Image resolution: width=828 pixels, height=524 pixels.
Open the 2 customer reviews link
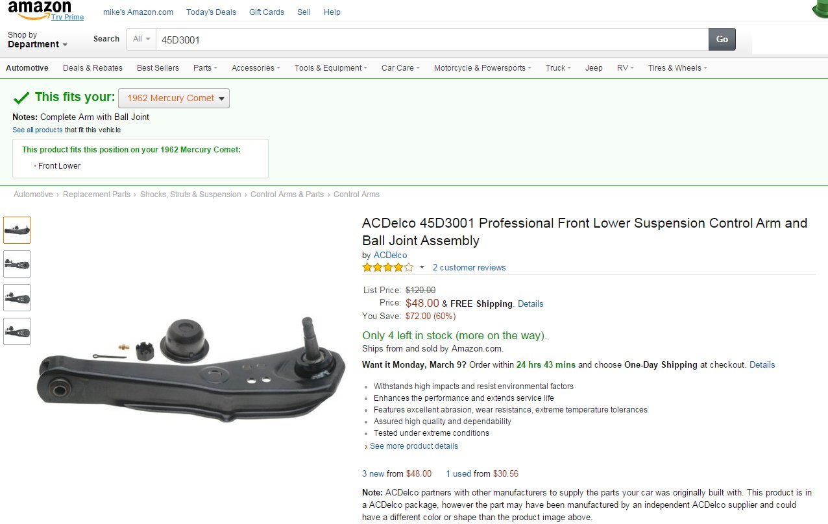pyautogui.click(x=469, y=267)
